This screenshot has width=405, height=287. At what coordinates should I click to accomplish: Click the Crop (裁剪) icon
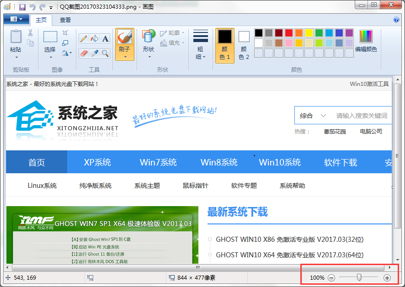pyautogui.click(x=65, y=32)
